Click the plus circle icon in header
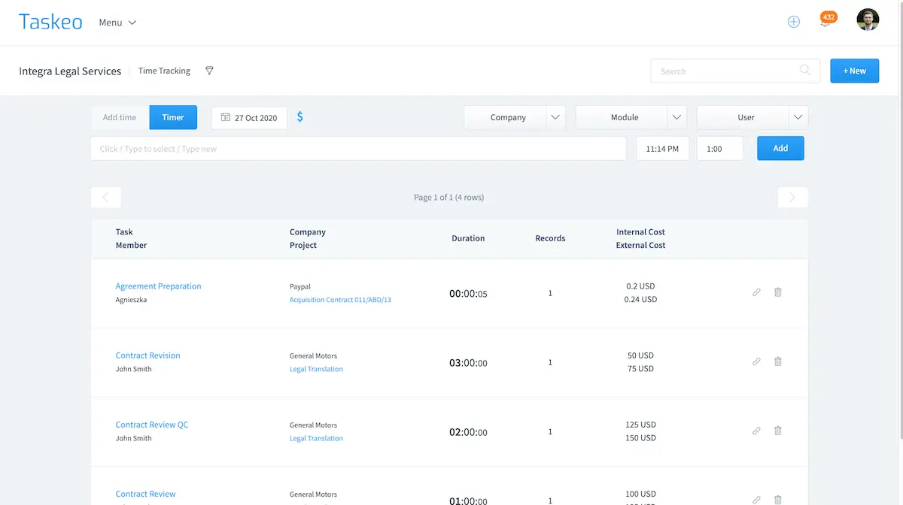This screenshot has width=903, height=505. [x=793, y=22]
